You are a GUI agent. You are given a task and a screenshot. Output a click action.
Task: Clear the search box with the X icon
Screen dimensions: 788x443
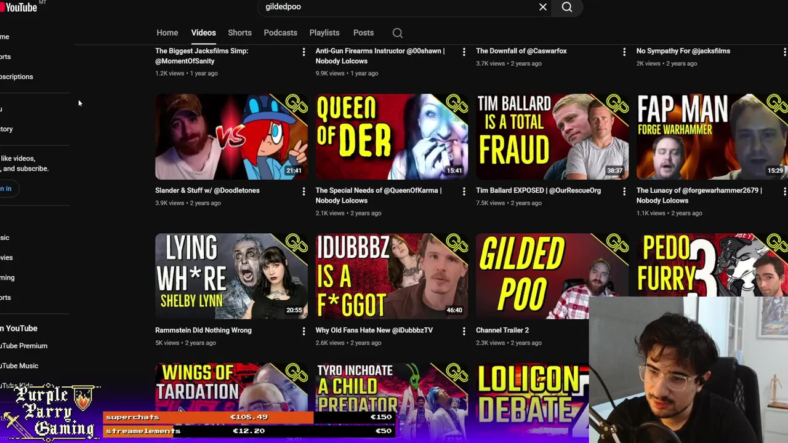543,7
